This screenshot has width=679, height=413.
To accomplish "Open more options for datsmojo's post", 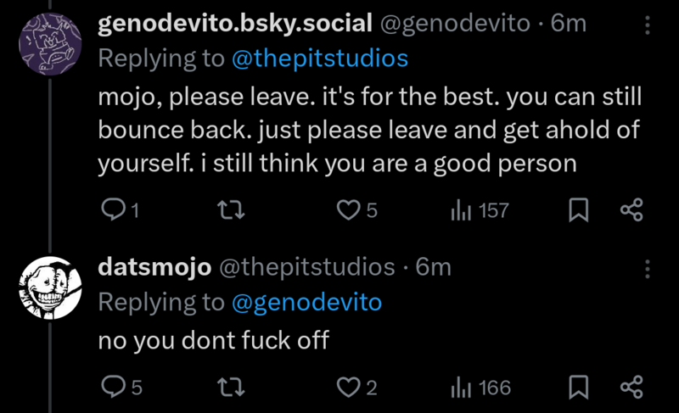I will coord(648,269).
